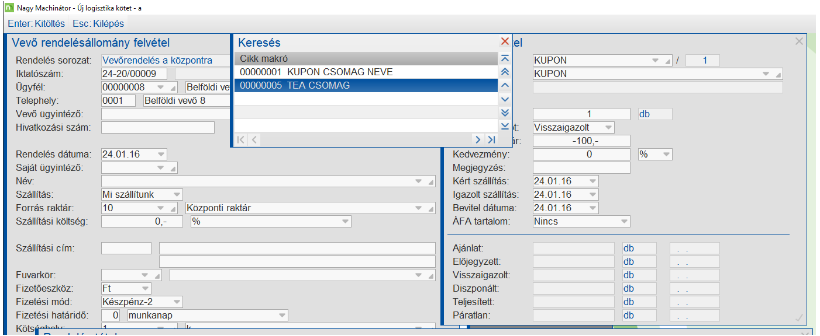820x336 pixels.
Task: Expand the ÁFA tartalom dropdown
Action: pyautogui.click(x=624, y=222)
